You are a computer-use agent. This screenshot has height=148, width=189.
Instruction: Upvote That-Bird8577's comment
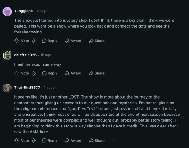pos(17,141)
